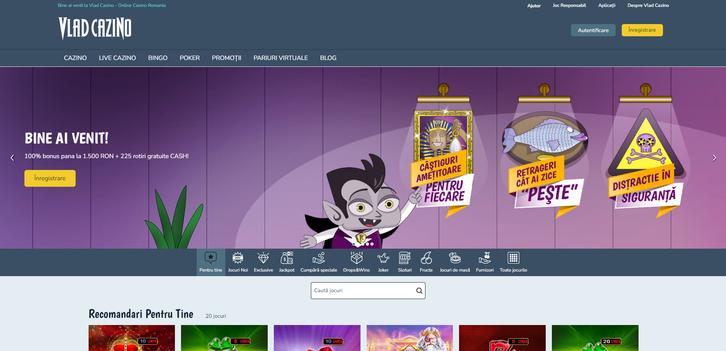Open the 20 LINES game thumbnail

pyautogui.click(x=595, y=338)
